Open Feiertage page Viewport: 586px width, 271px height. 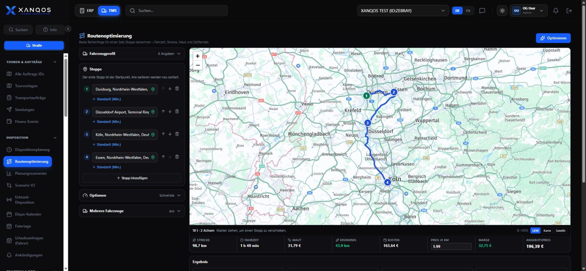pyautogui.click(x=23, y=226)
